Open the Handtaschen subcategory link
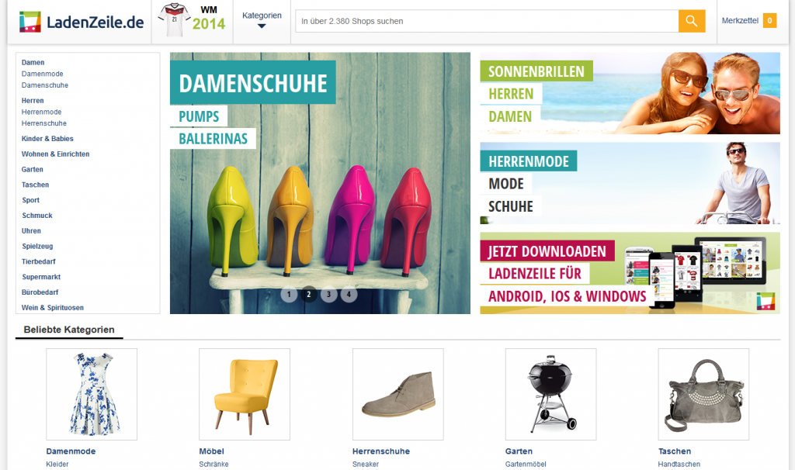 [679, 464]
